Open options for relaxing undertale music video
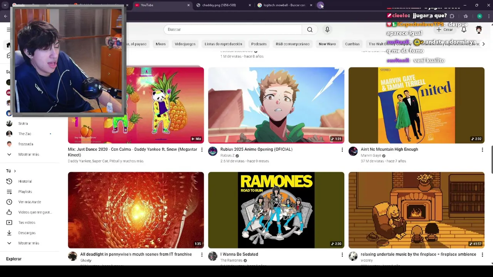This screenshot has height=277, width=493. tap(482, 255)
